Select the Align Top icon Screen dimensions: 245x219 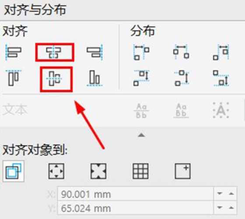[x=14, y=78]
